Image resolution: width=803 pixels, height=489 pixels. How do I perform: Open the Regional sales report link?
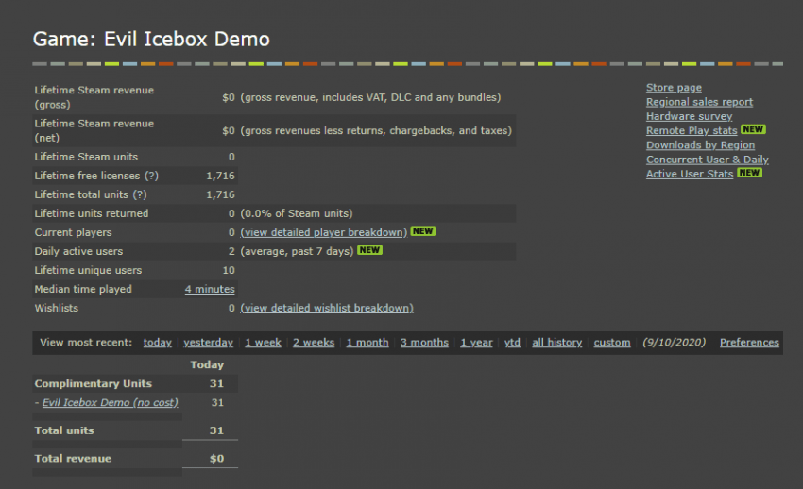[x=699, y=102]
